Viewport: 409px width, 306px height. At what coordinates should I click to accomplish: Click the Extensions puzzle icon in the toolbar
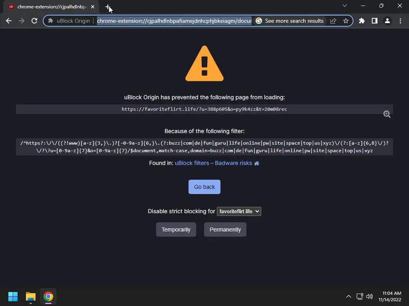361,21
